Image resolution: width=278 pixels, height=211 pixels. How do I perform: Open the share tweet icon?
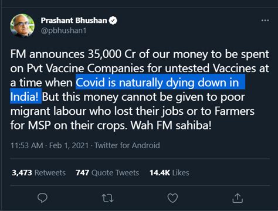coord(238,198)
